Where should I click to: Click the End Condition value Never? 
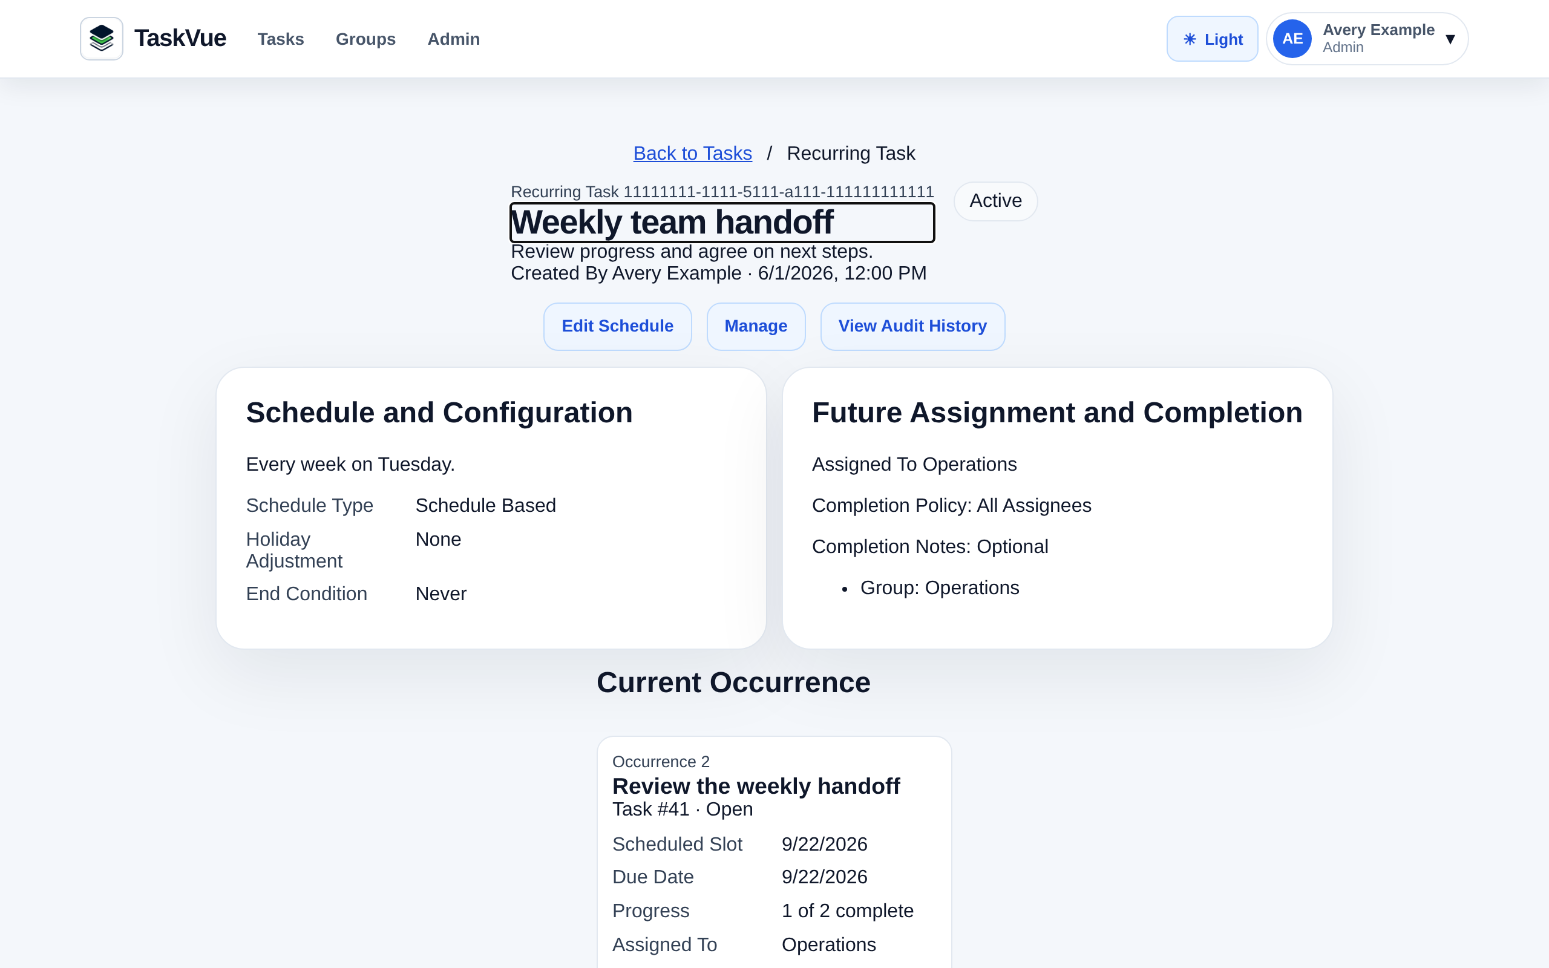[x=440, y=594]
